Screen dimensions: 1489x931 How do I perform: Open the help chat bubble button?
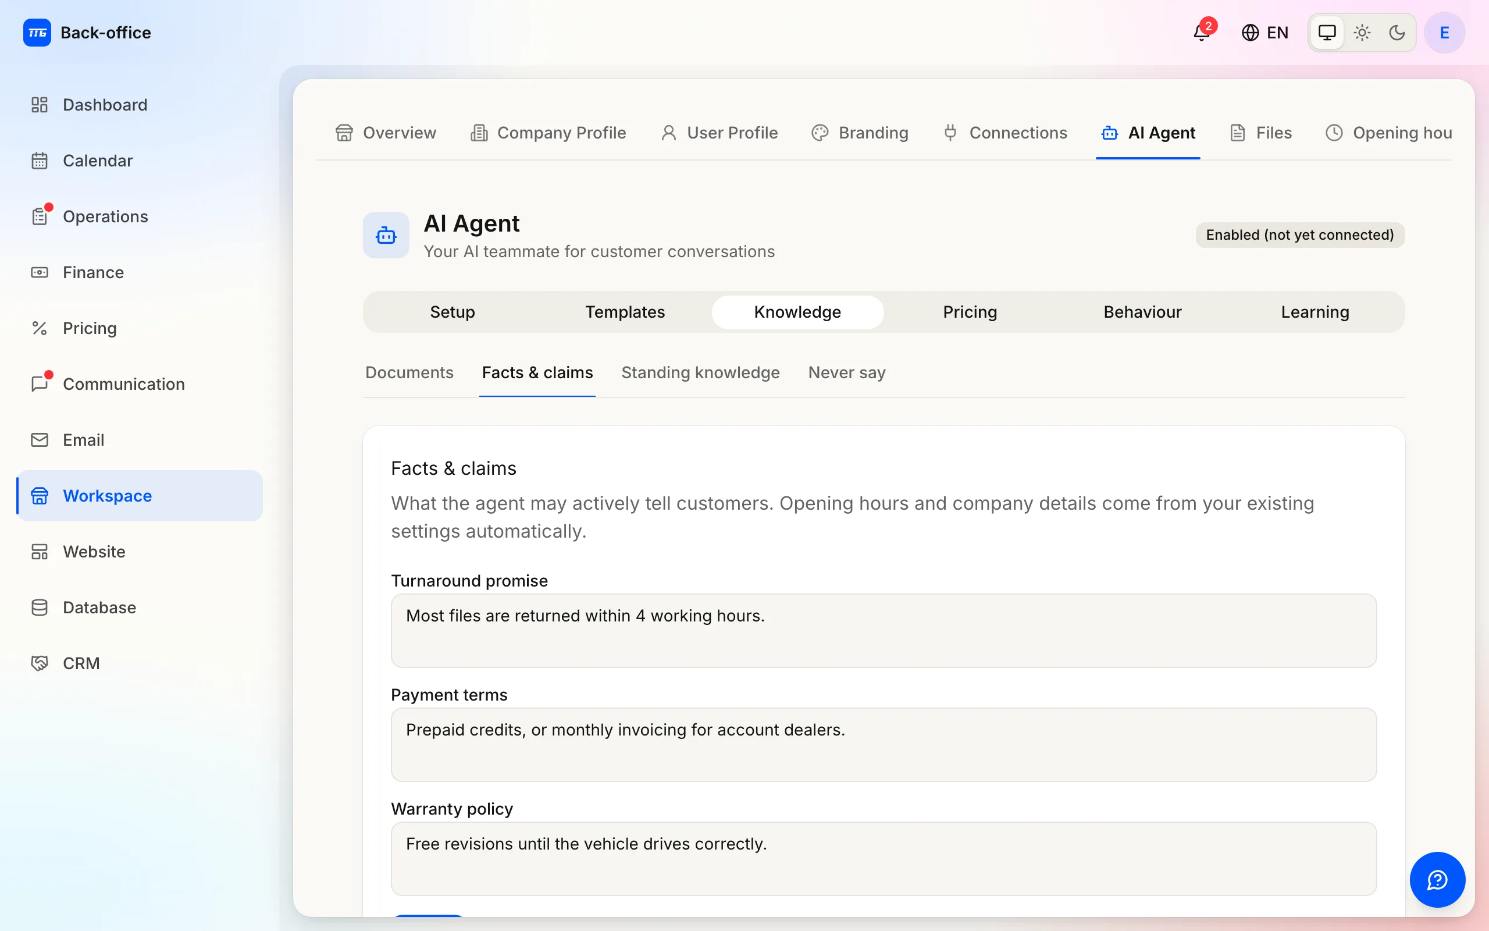click(1437, 879)
